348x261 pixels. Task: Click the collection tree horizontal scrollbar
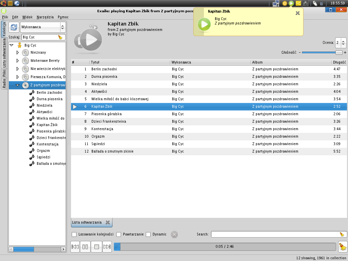click(x=23, y=249)
